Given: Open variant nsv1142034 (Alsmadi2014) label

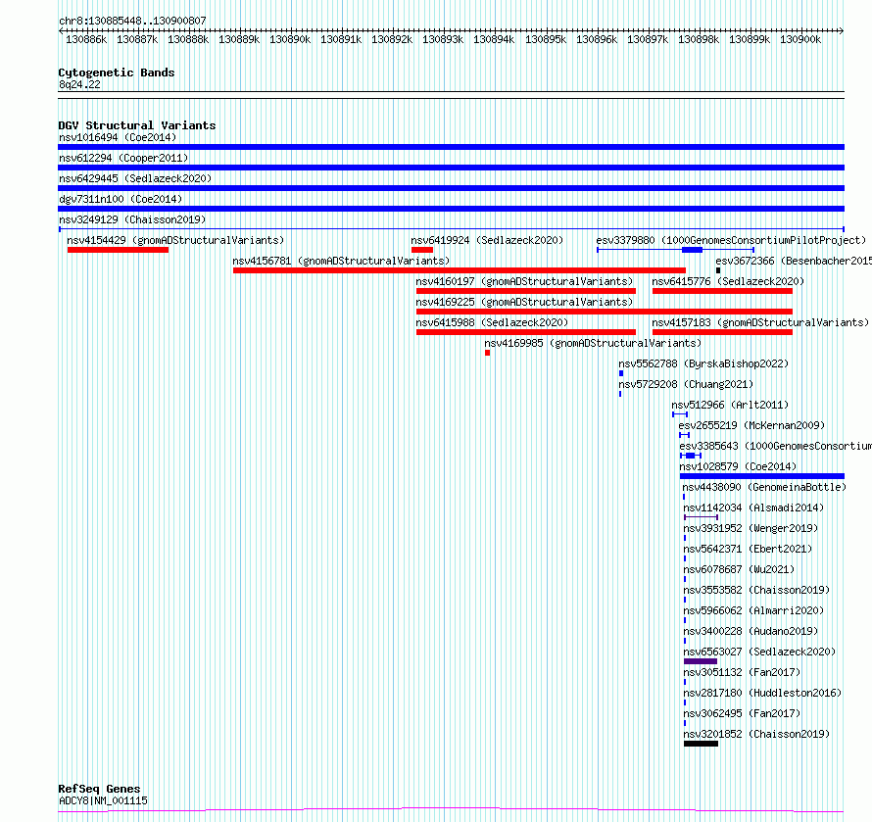Looking at the screenshot, I should [753, 508].
